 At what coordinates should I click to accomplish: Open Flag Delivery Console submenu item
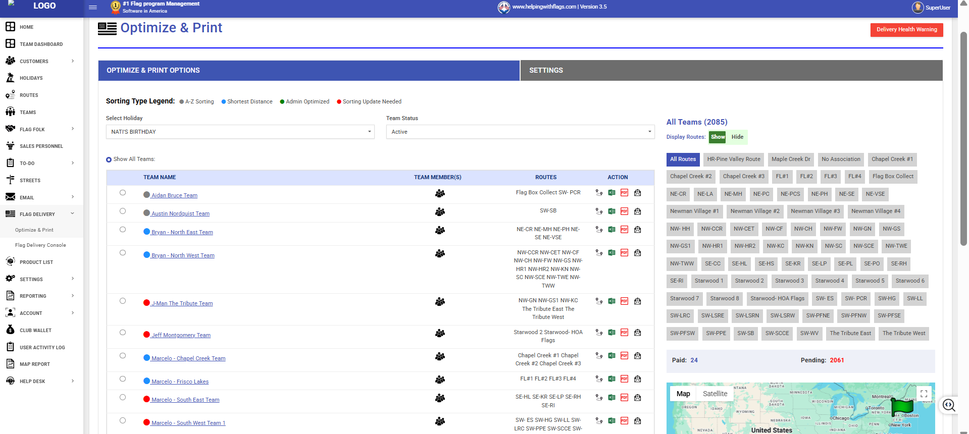tap(40, 245)
